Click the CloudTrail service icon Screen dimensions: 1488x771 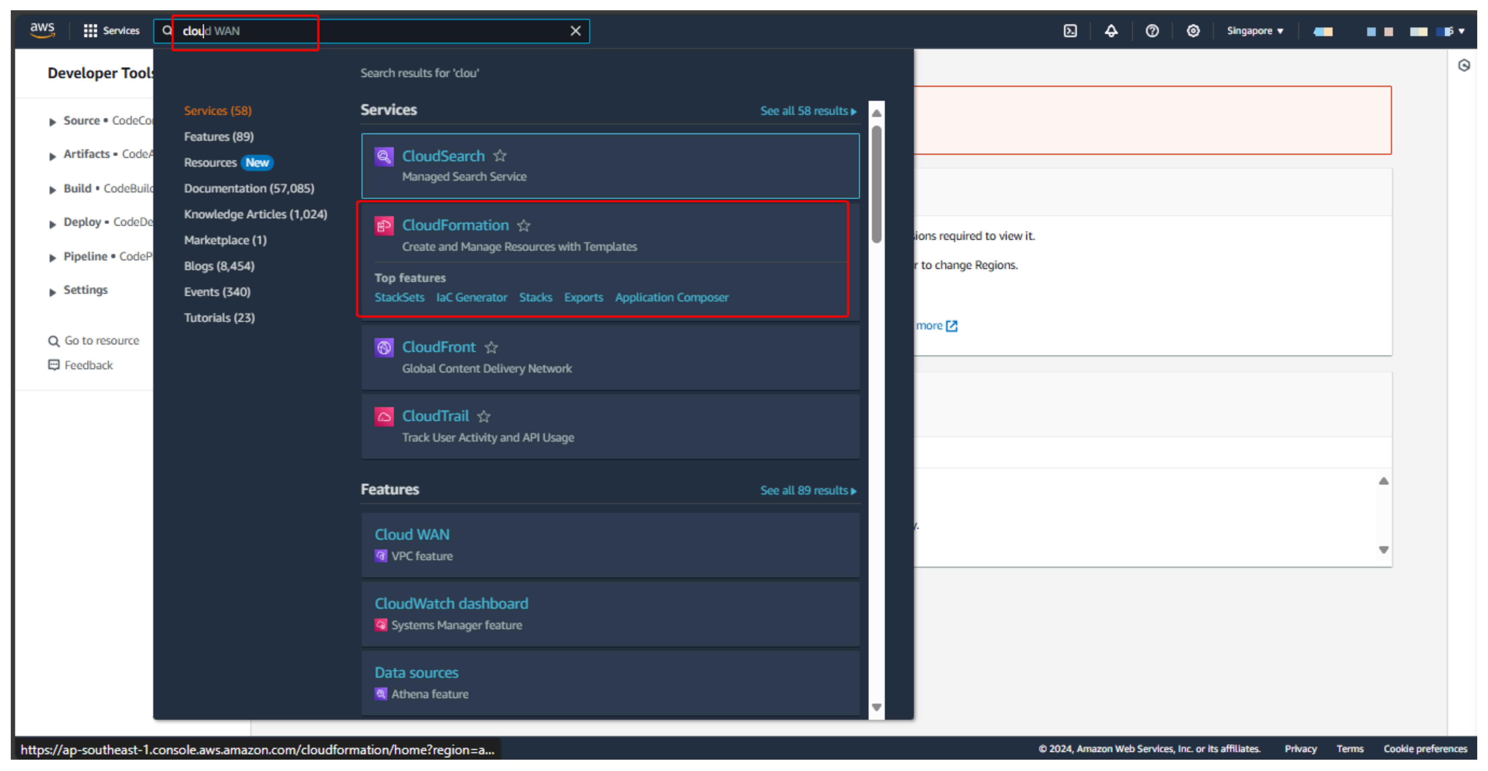pyautogui.click(x=384, y=417)
